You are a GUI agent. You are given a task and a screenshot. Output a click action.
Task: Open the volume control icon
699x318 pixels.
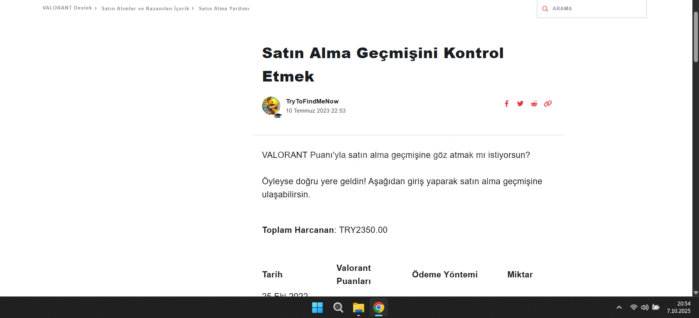(x=645, y=307)
